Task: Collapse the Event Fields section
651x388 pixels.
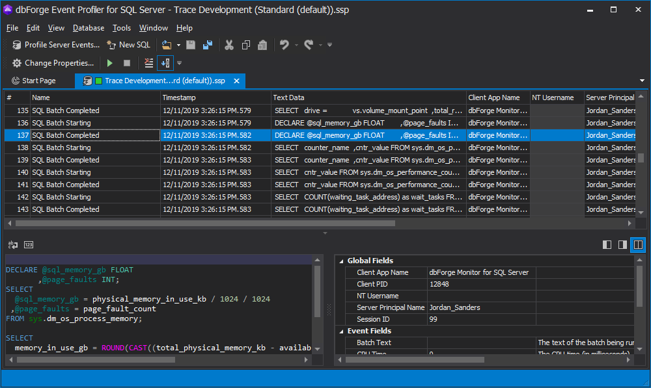Action: [x=340, y=331]
